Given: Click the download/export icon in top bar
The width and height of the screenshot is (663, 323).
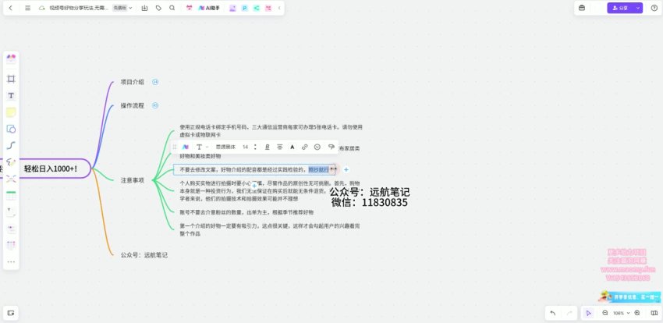Looking at the screenshot, I should click(144, 8).
